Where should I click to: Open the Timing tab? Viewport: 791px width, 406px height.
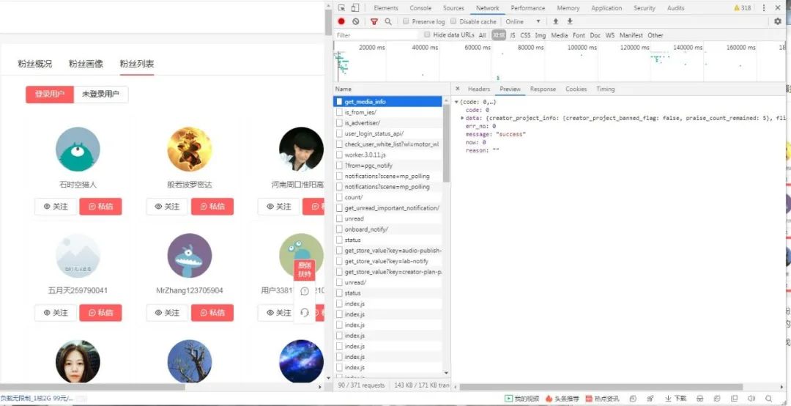click(606, 89)
